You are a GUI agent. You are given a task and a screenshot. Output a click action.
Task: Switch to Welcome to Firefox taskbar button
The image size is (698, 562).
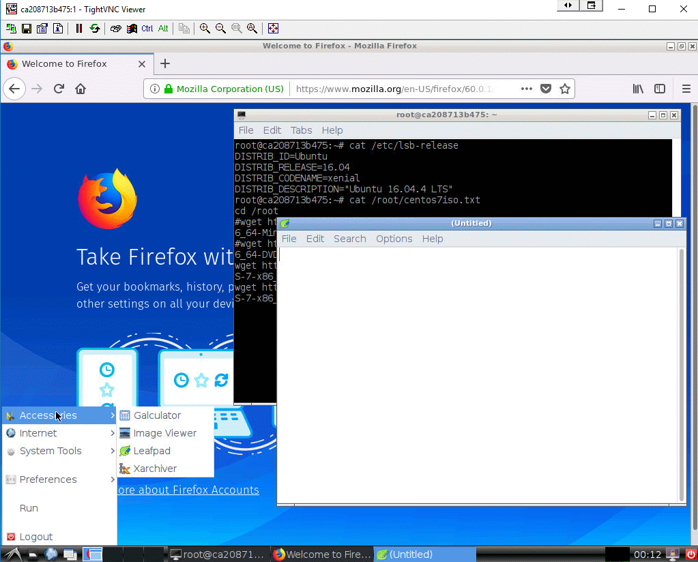(x=321, y=554)
